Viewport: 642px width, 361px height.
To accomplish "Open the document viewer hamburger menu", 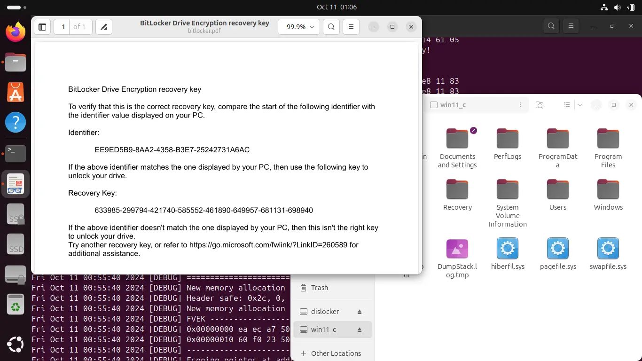I will 351,27.
